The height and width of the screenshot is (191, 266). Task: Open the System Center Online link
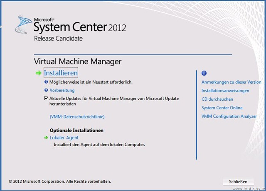pos(222,108)
